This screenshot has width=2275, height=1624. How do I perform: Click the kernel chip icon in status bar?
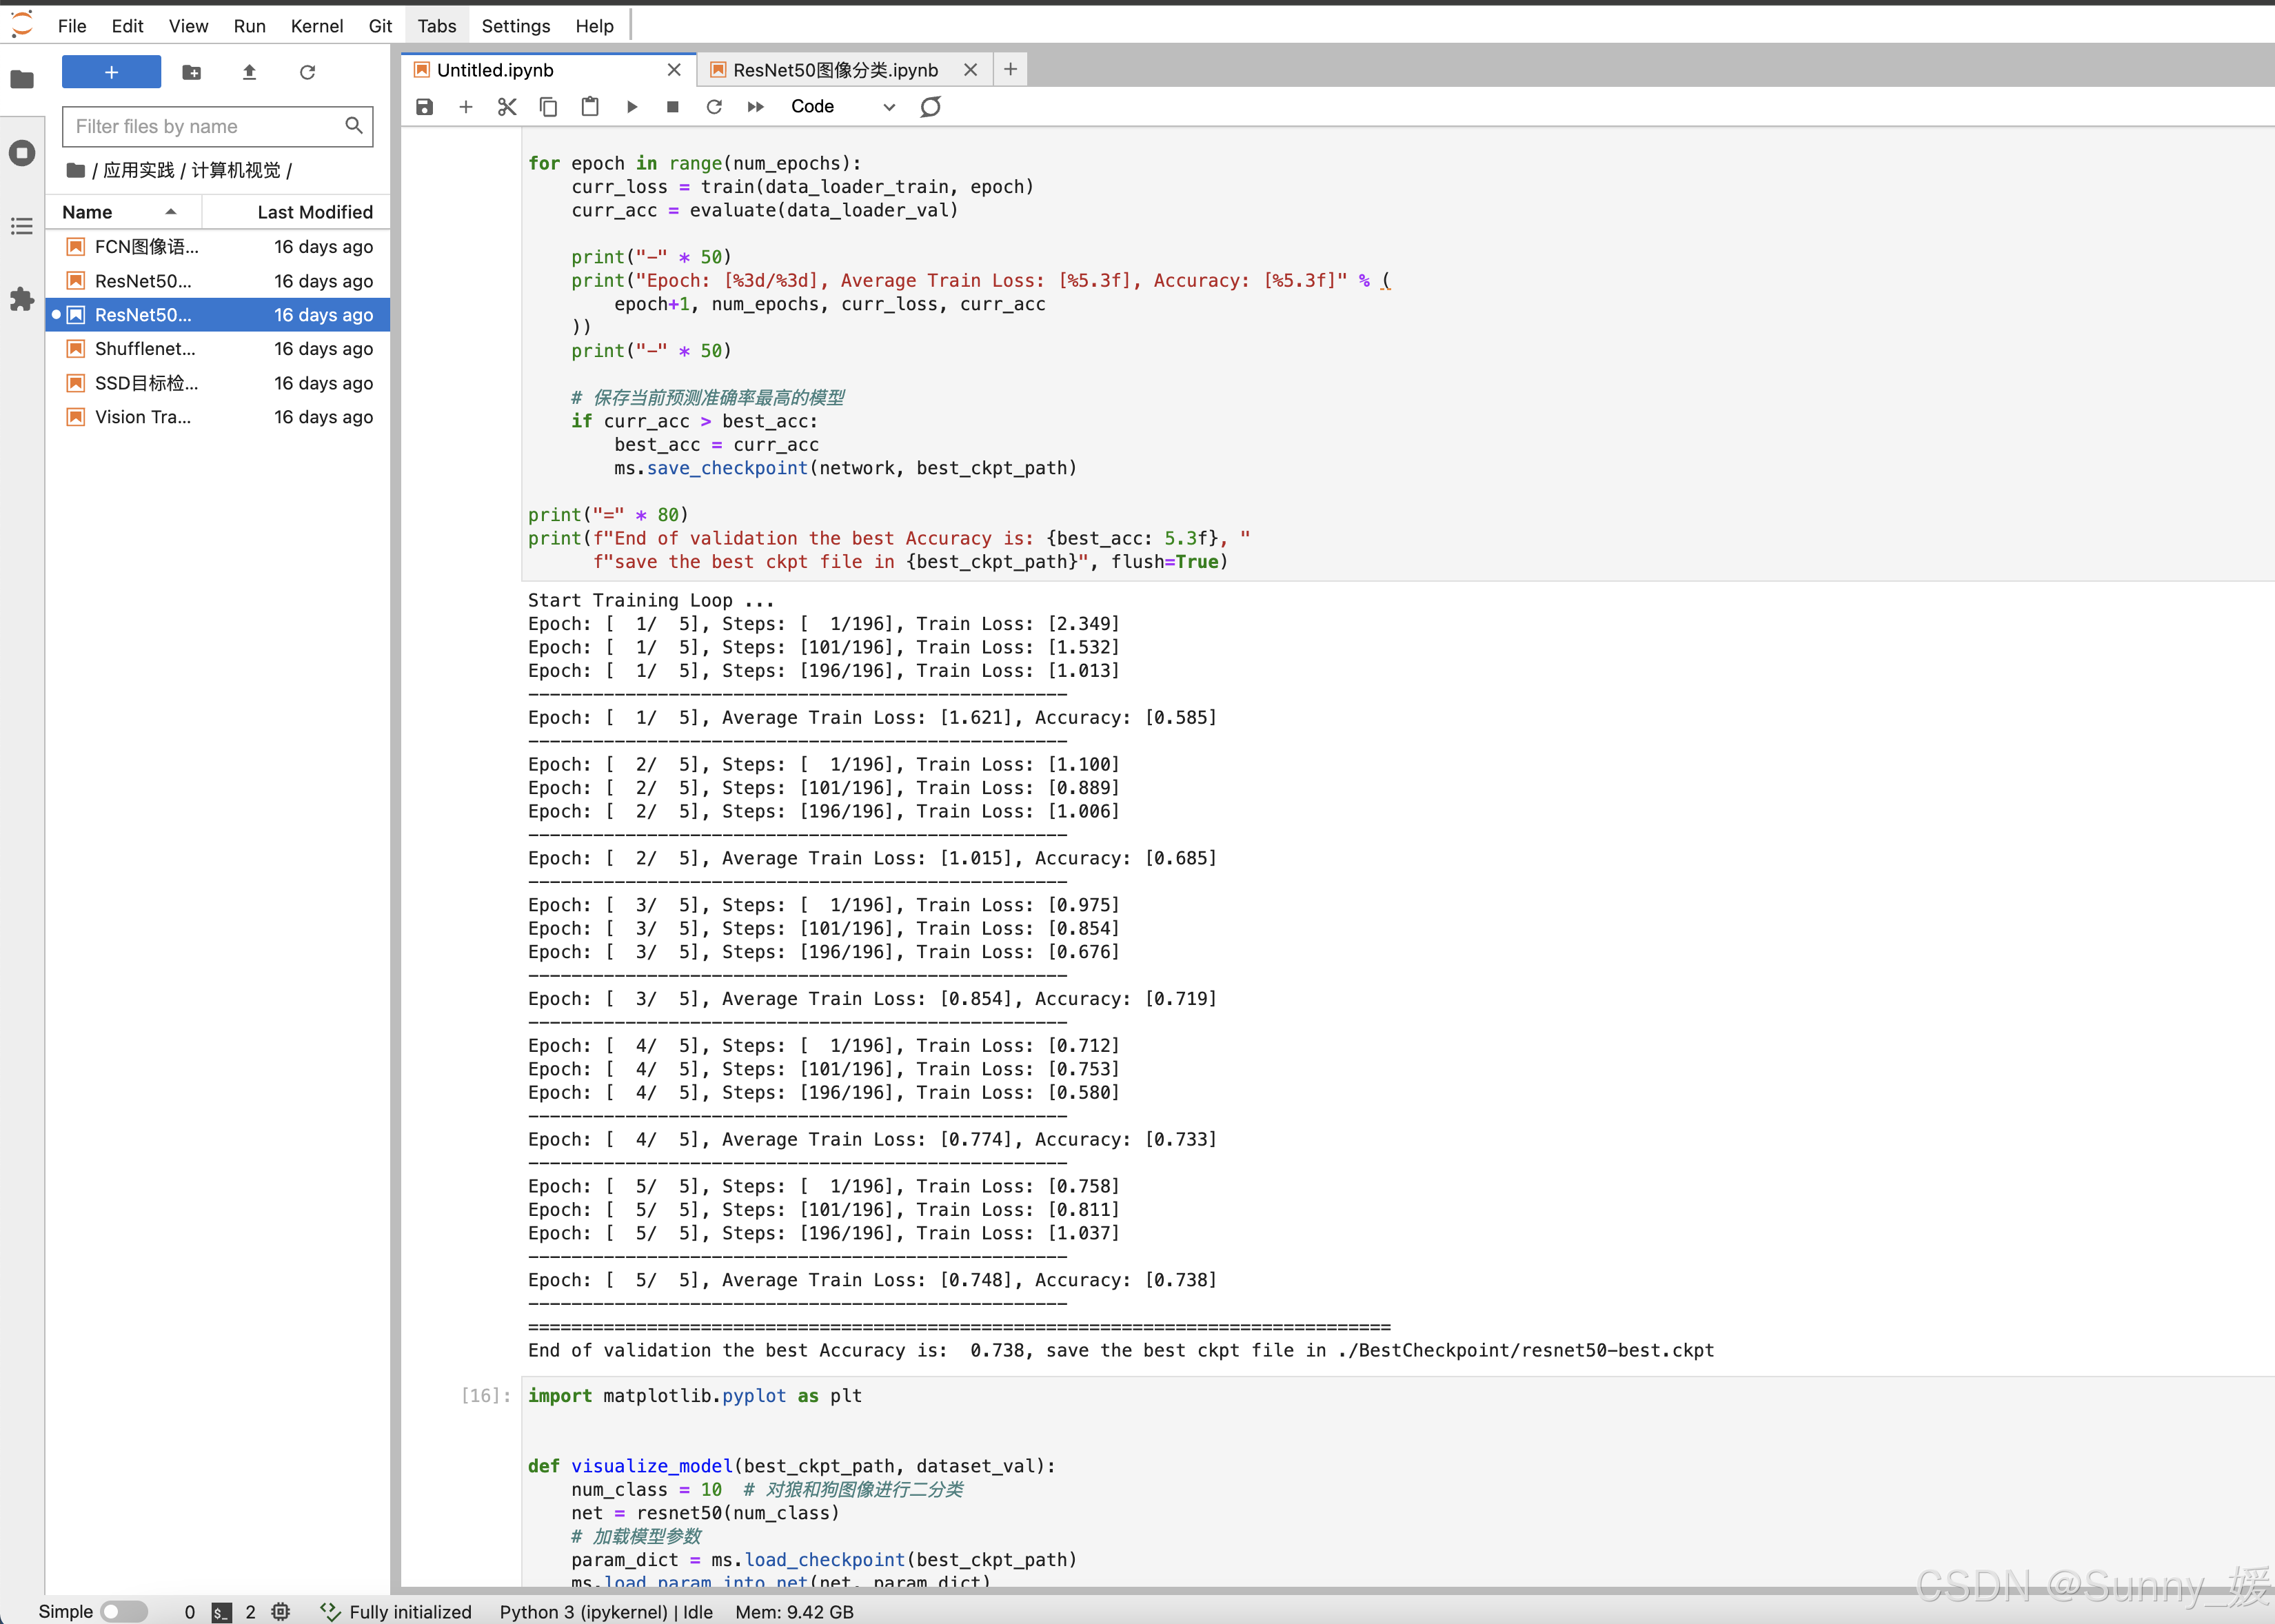pos(281,1611)
